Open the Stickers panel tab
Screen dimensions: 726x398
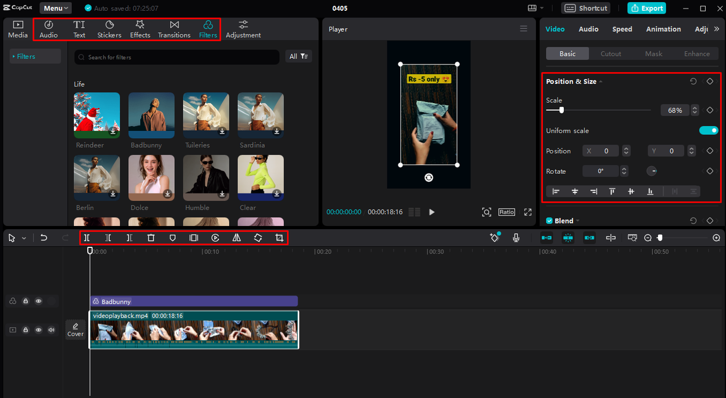pos(109,29)
